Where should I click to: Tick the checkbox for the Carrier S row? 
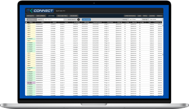point(26,91)
